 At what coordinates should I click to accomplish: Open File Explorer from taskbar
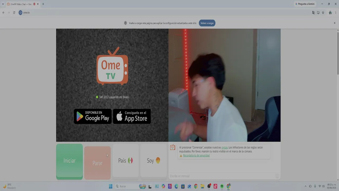[202, 186]
